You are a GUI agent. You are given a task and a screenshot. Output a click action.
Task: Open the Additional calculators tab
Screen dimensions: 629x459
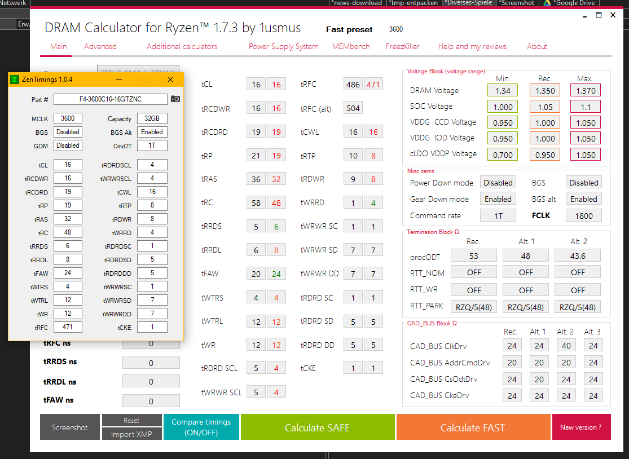coord(182,46)
